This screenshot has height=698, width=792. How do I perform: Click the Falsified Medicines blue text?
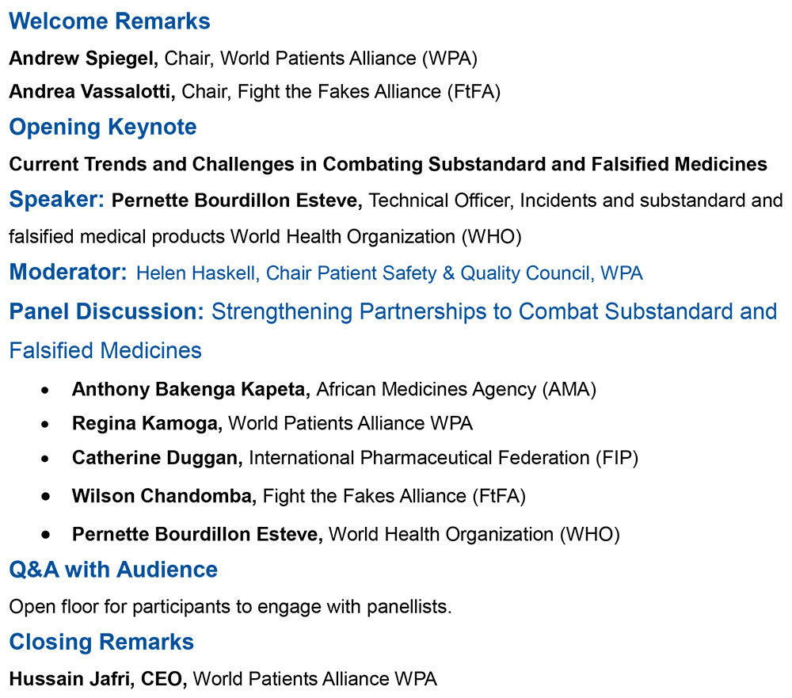coord(105,351)
